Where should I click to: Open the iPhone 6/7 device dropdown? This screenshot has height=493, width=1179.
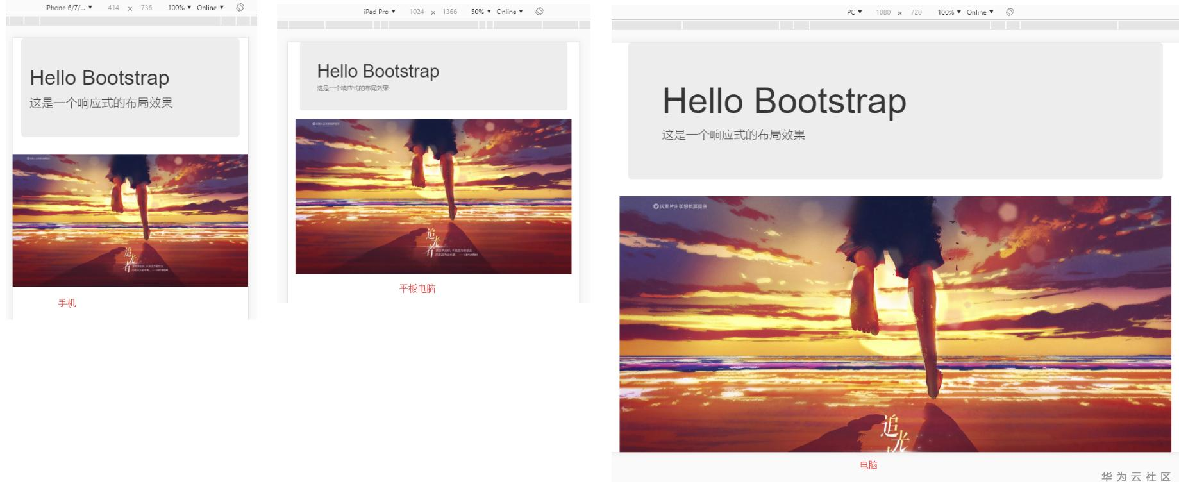69,8
